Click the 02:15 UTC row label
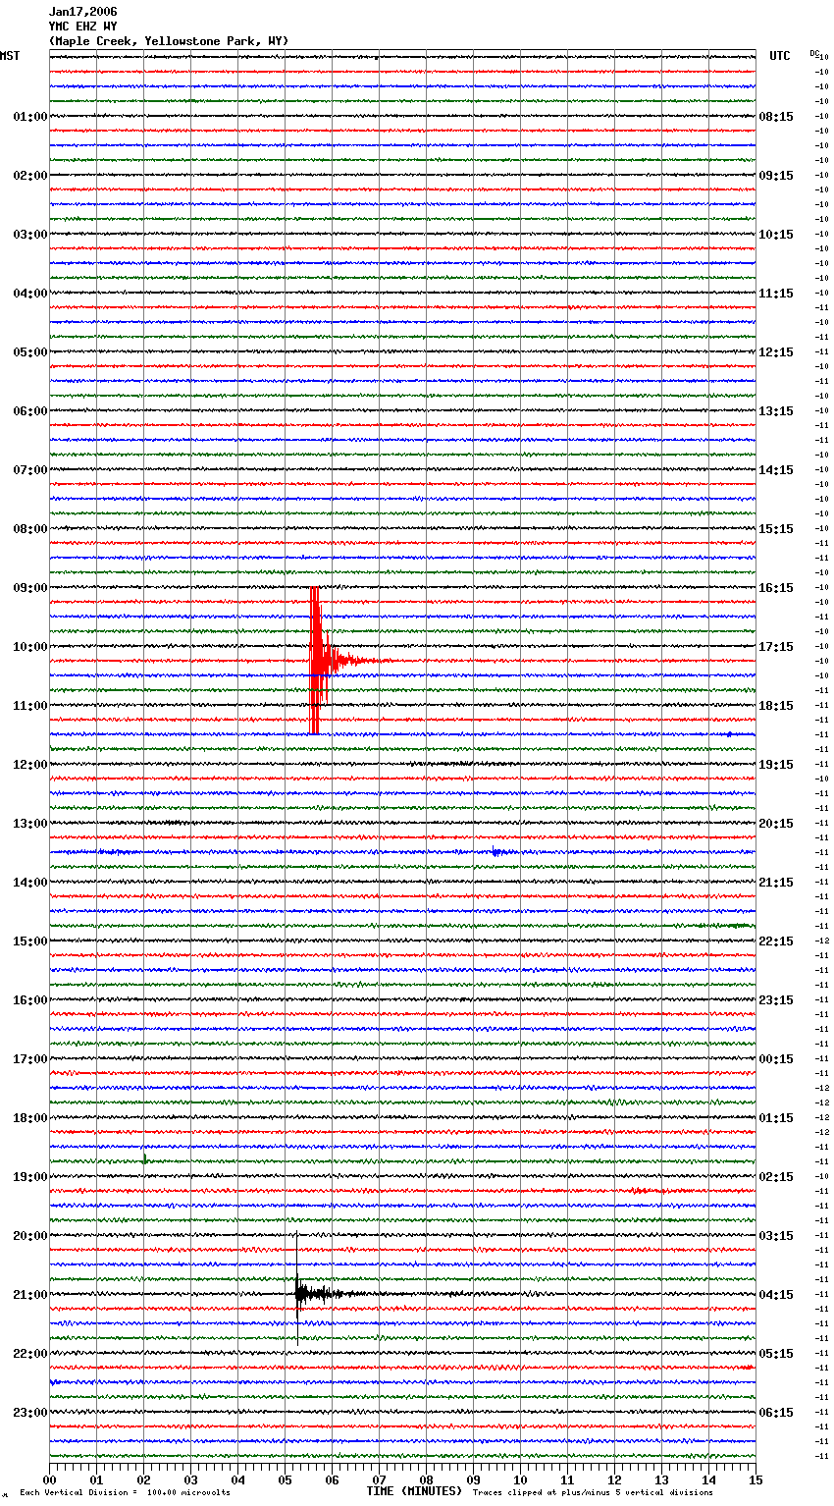Viewport: 834px width, 1506px height. pyautogui.click(x=776, y=1177)
